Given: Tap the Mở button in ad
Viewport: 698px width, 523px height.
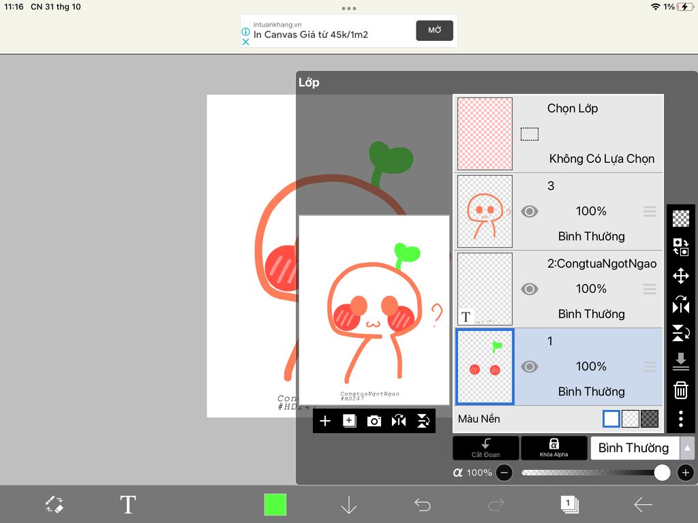Looking at the screenshot, I should pos(434,30).
